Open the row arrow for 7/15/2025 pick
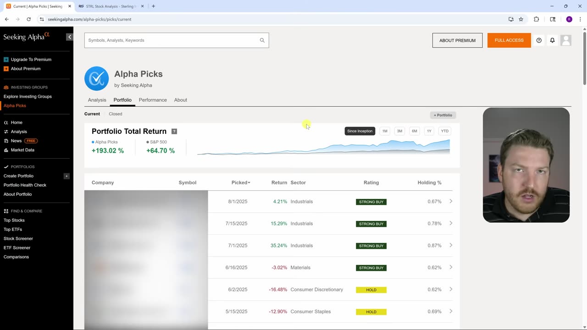The width and height of the screenshot is (587, 330). 451,223
